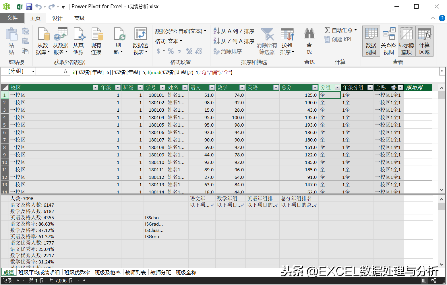Decrease decimal places icon
The height and width of the screenshot is (285, 447).
[198, 51]
